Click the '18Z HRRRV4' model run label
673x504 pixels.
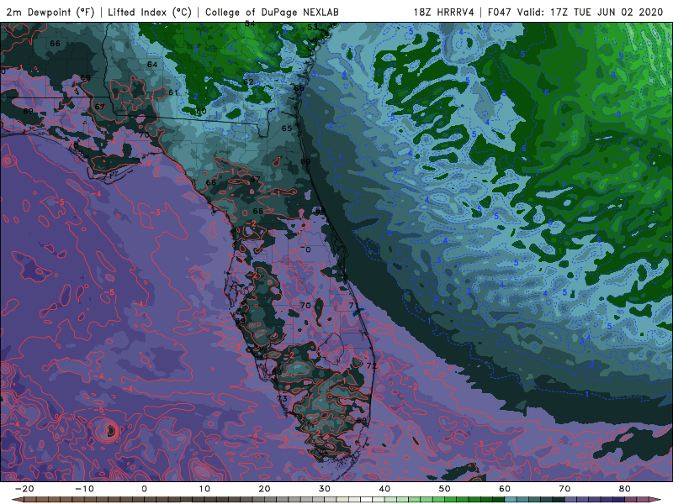443,12
